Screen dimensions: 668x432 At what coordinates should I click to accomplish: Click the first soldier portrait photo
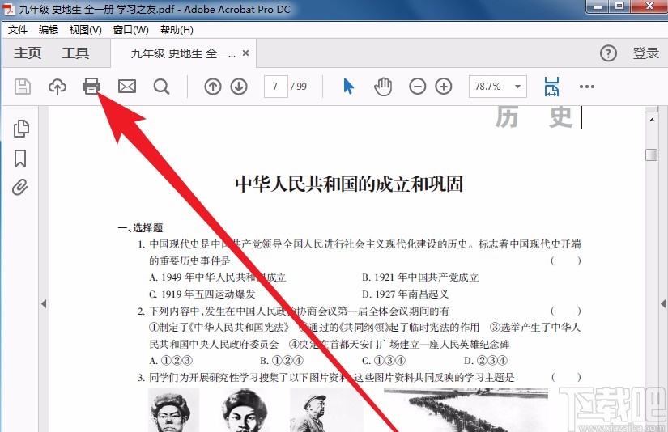coord(173,410)
